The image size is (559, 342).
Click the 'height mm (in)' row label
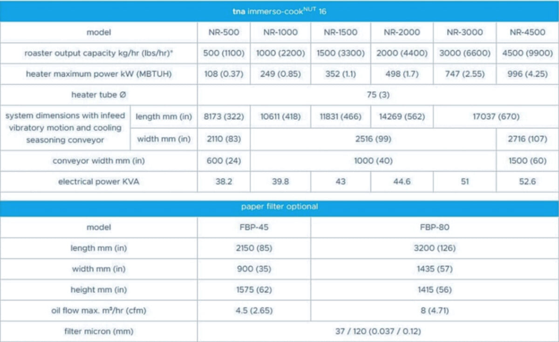pos(98,290)
